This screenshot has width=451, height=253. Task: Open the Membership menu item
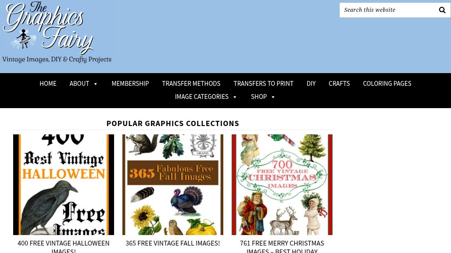pyautogui.click(x=130, y=84)
